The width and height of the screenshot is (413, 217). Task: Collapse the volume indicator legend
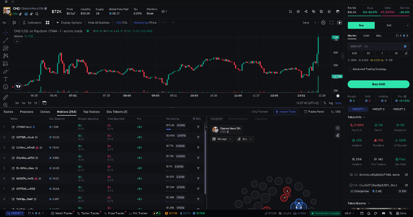coord(17,41)
